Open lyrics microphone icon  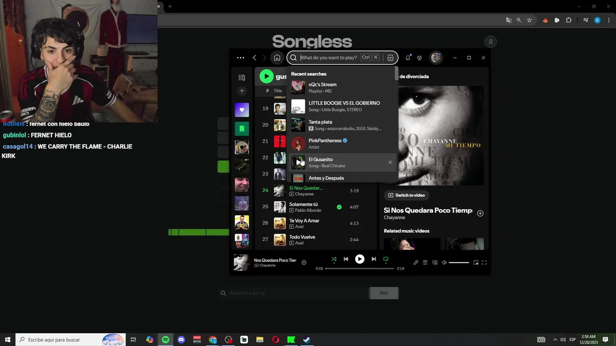tap(416, 263)
